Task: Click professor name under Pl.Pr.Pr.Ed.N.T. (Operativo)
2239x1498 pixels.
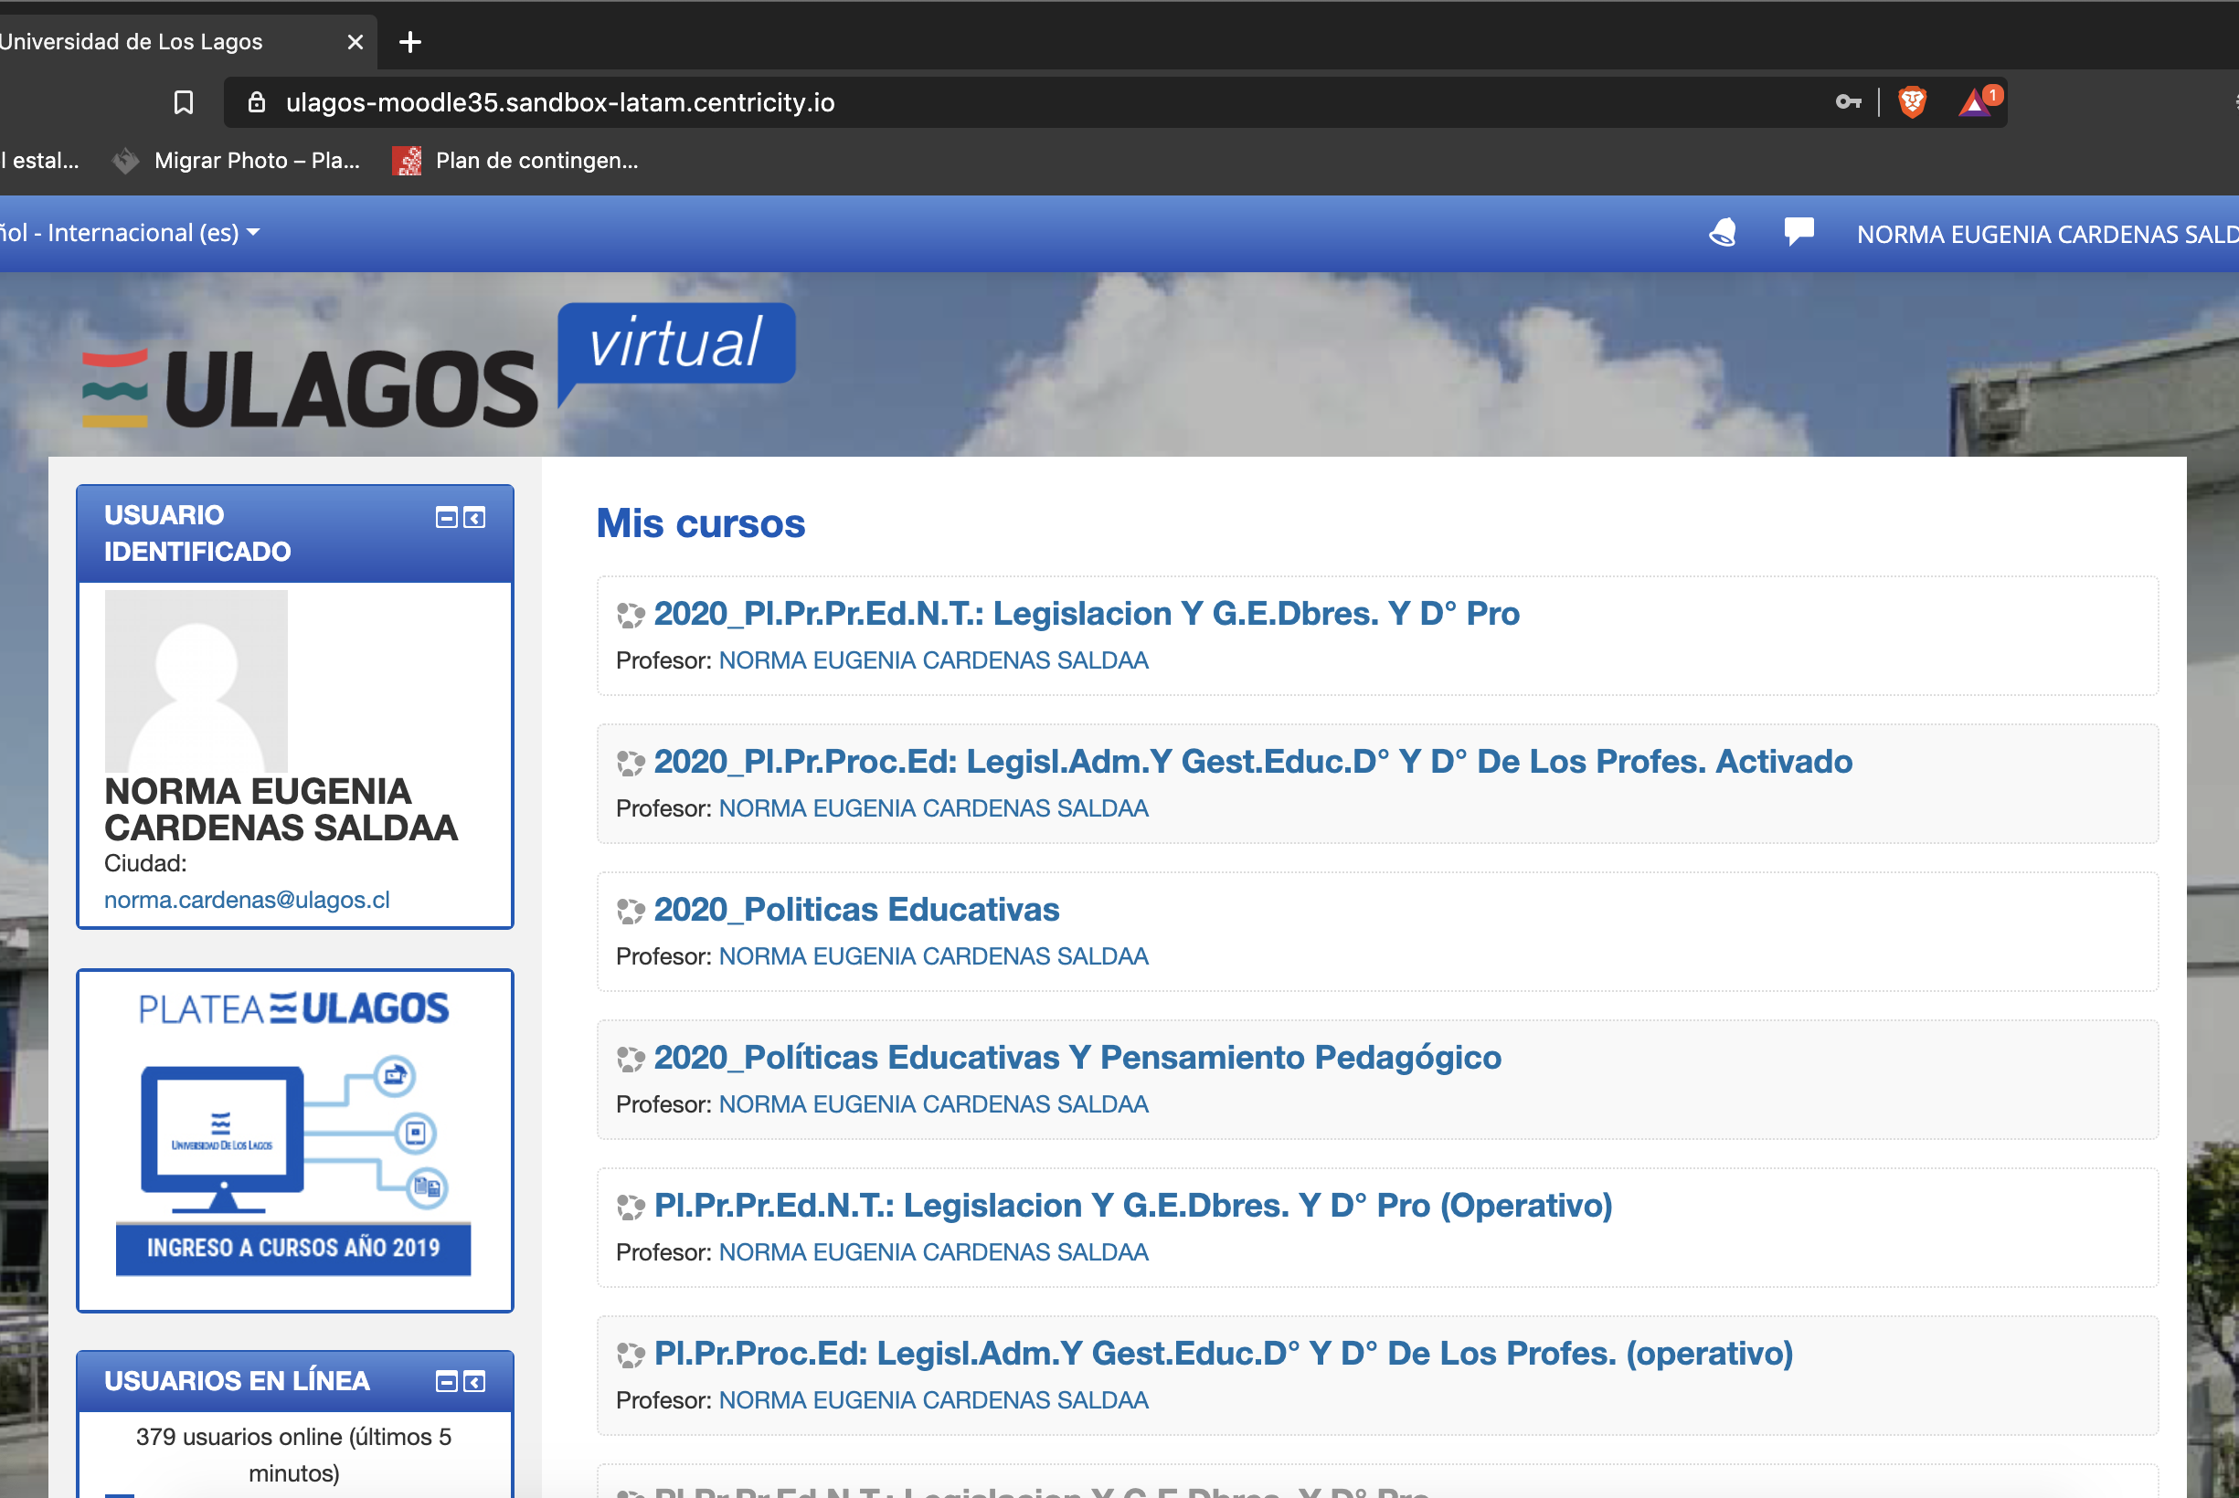Action: [934, 1252]
